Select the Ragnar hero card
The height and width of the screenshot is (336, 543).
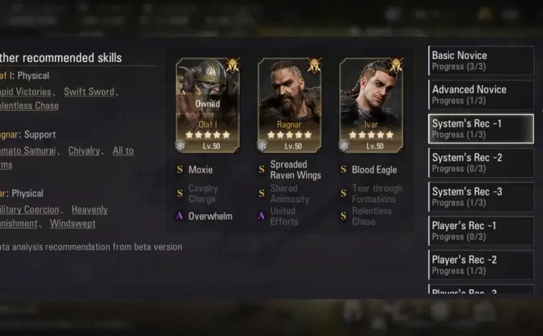[289, 105]
